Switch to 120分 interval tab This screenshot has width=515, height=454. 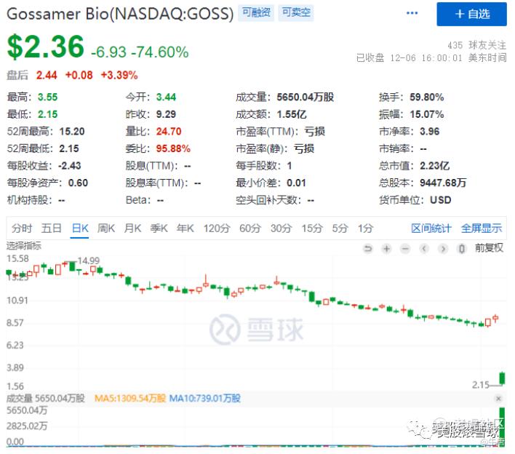(x=217, y=228)
